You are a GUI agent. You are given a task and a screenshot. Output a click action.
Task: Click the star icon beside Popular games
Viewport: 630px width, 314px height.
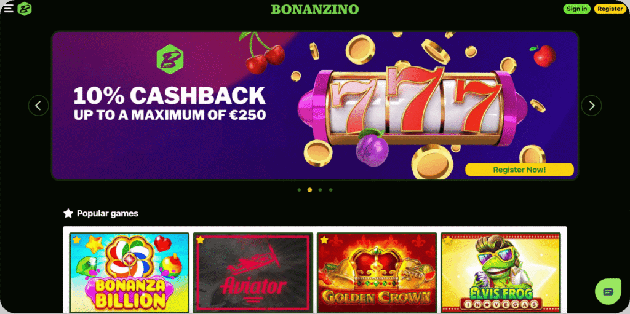(68, 213)
